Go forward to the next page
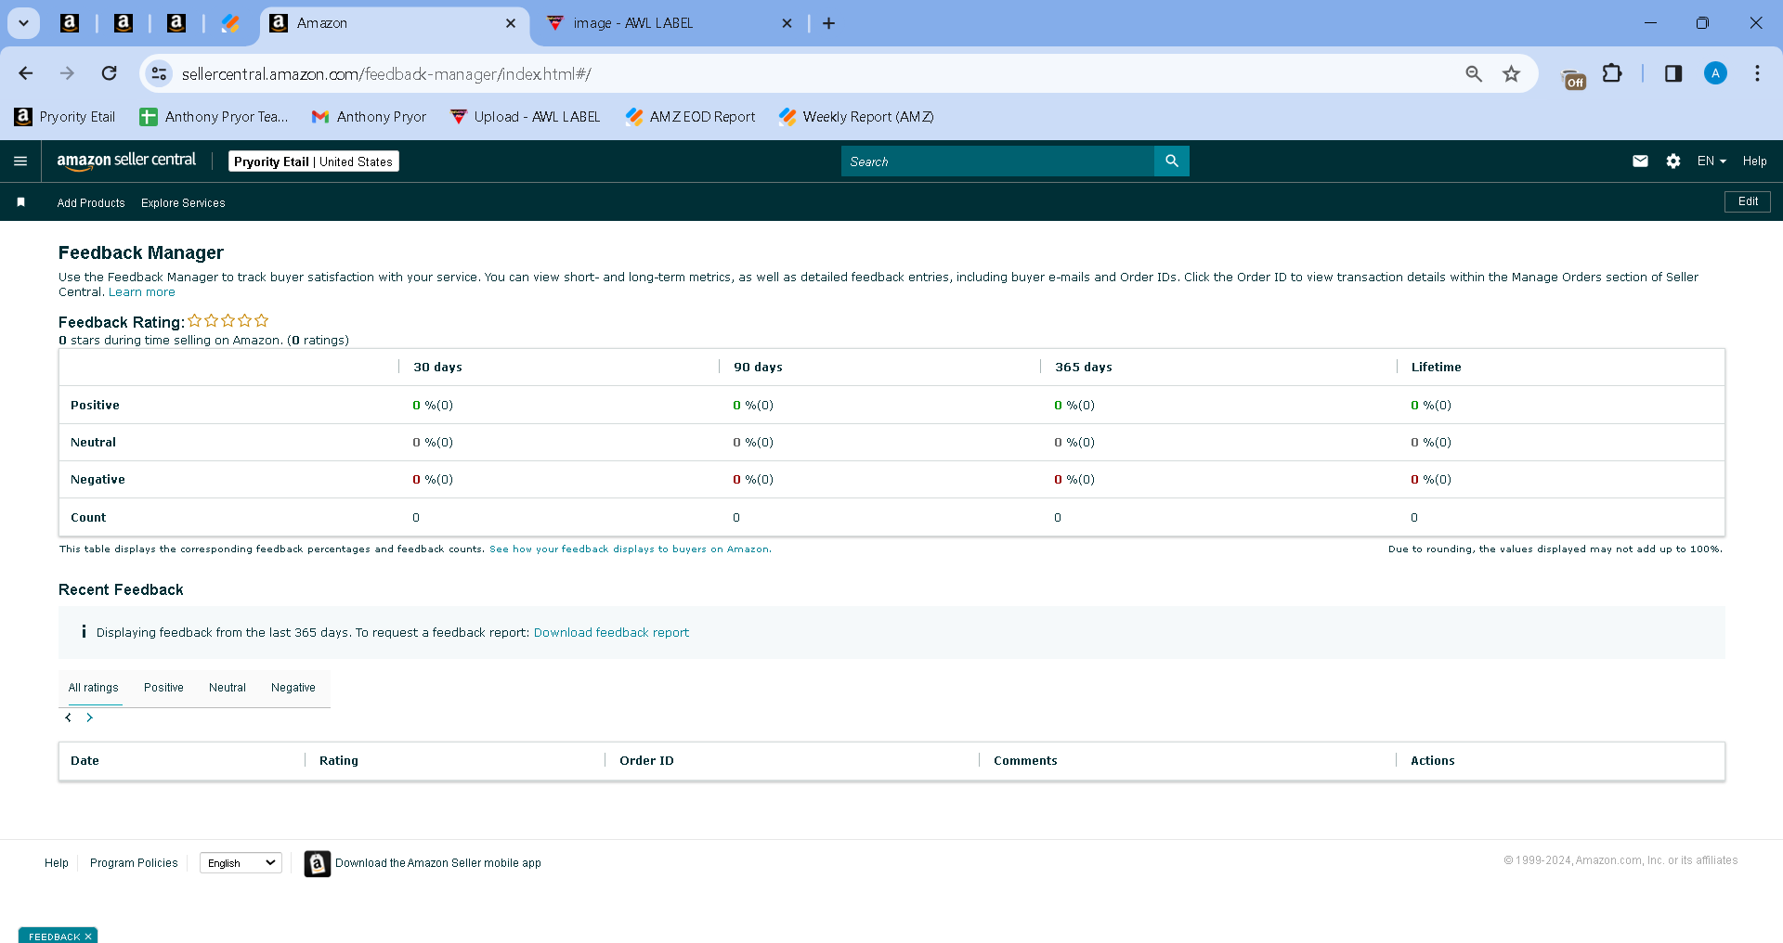The width and height of the screenshot is (1783, 943). pos(67,73)
